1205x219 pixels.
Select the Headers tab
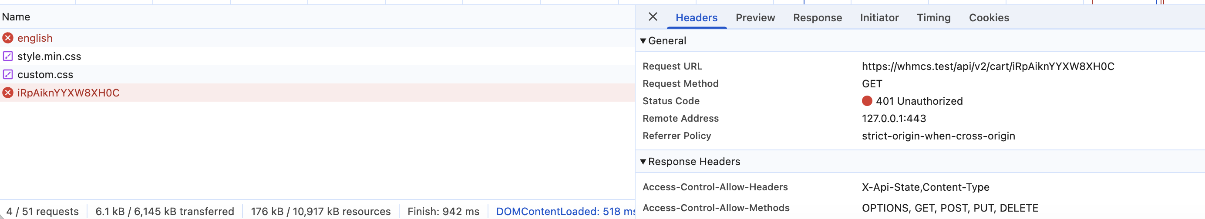tap(696, 18)
